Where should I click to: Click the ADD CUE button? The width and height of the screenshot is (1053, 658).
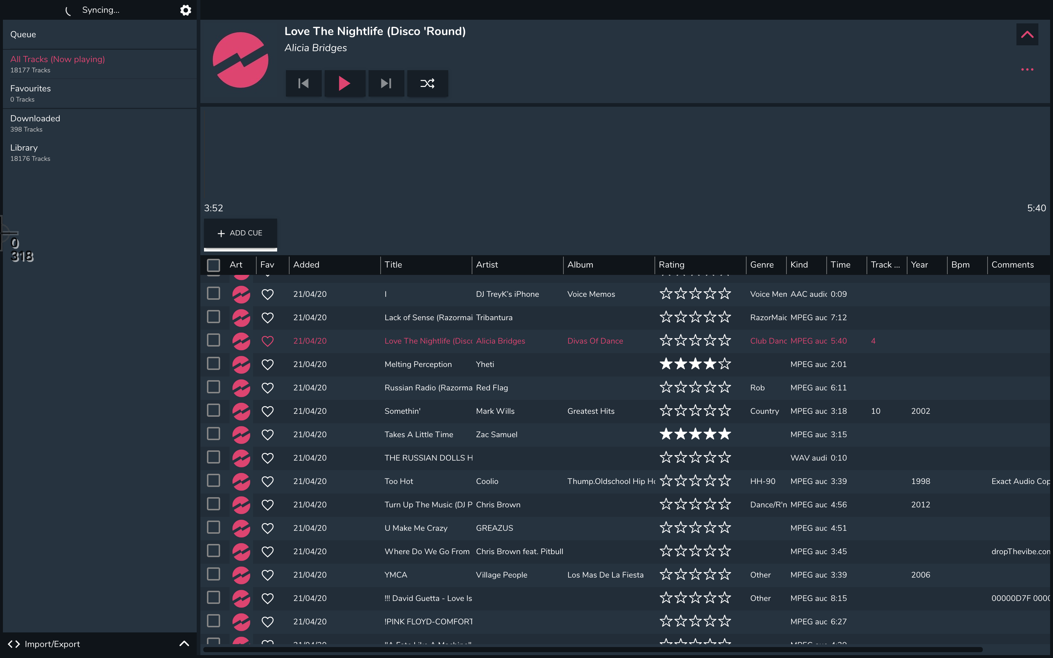coord(240,233)
